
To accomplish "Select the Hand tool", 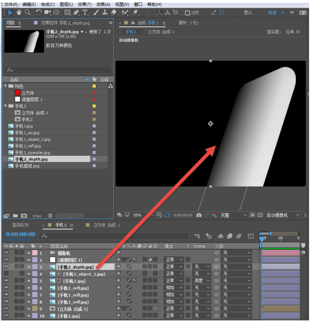I will pos(19,12).
